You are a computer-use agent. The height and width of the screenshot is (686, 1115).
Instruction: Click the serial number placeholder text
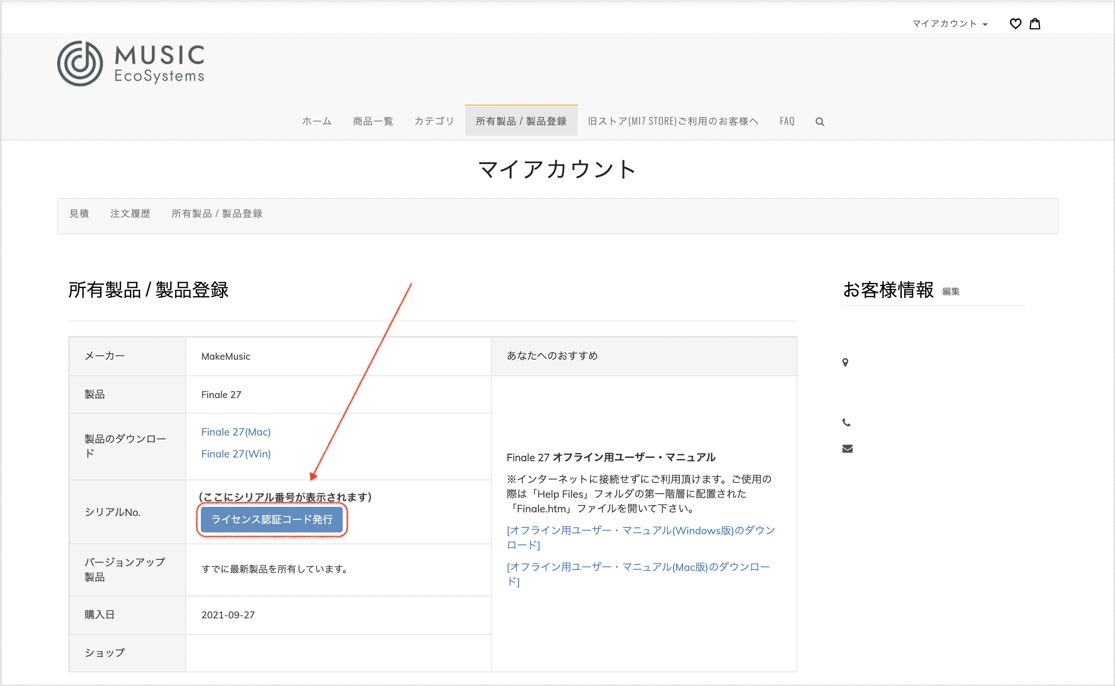[285, 497]
